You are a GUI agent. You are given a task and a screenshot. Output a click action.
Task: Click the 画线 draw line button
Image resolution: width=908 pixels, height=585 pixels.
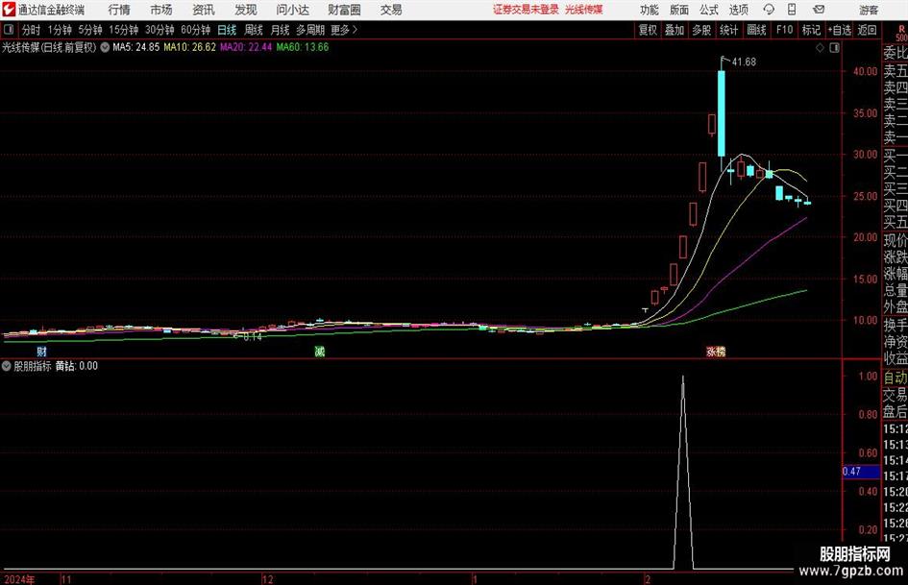756,30
